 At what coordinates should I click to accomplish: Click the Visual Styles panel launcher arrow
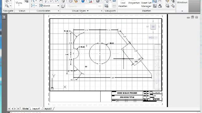(x=102, y=11)
